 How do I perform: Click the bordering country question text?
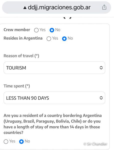point(53,124)
